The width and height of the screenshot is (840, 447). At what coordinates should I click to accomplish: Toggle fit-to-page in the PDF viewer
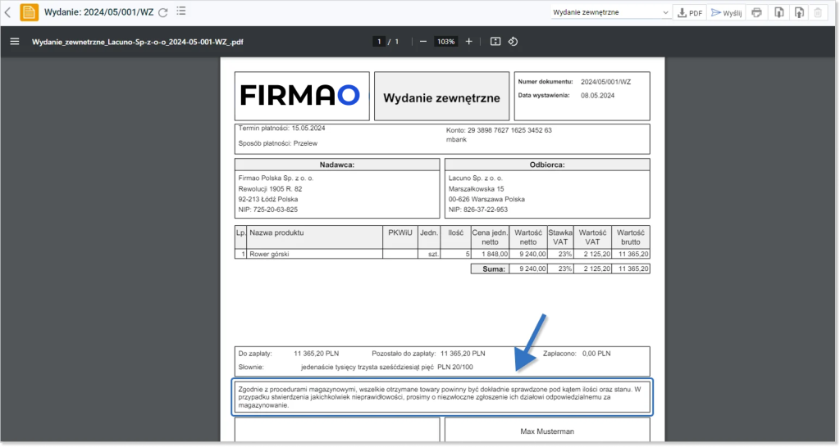(495, 42)
